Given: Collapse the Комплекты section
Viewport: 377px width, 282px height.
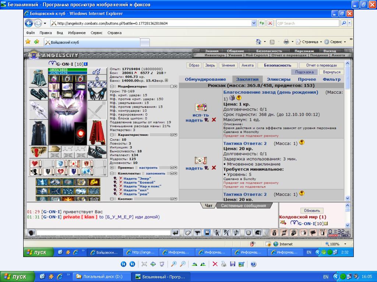Looking at the screenshot, I should click(112, 173).
